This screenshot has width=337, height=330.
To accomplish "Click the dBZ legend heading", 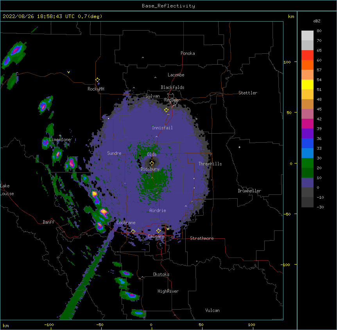I will click(x=317, y=21).
